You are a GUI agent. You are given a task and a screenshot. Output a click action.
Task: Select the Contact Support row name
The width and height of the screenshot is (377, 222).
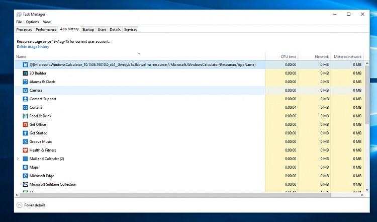[43, 99]
